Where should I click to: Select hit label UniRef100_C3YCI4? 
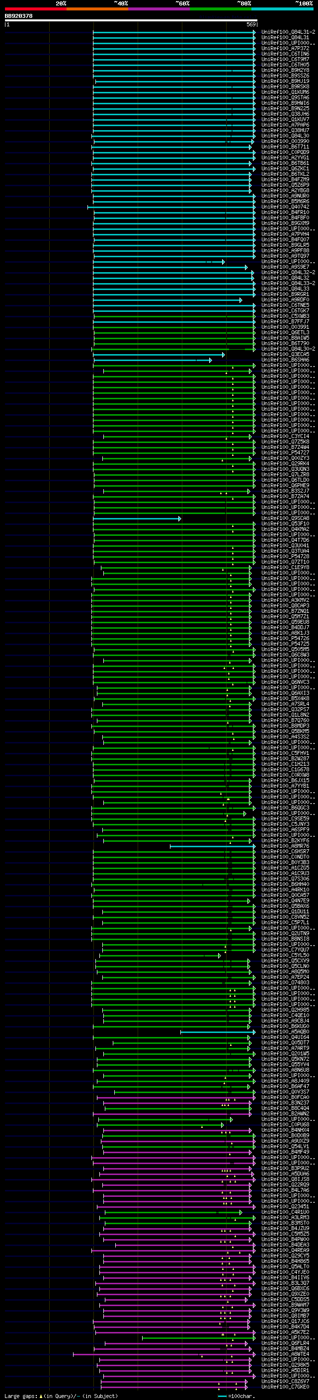285,437
